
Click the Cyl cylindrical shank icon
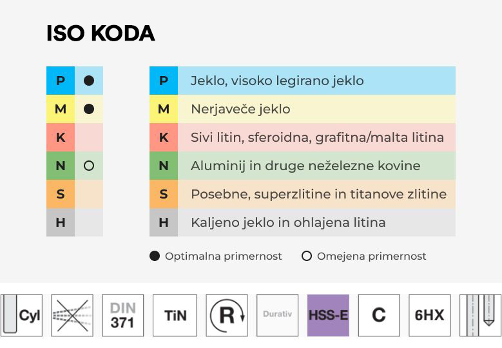21,315
